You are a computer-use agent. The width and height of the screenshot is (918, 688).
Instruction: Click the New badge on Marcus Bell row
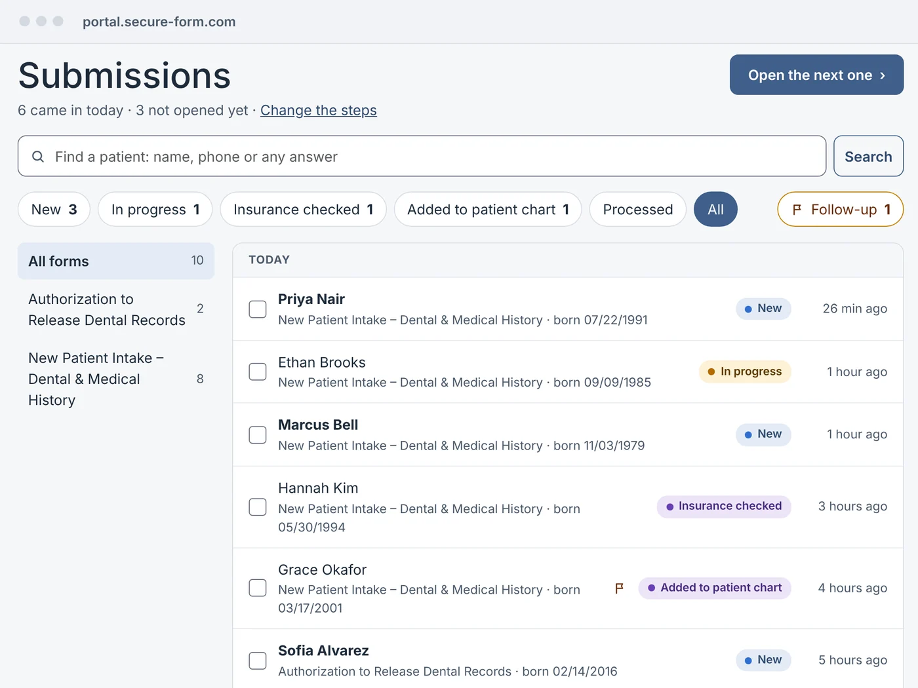point(763,434)
